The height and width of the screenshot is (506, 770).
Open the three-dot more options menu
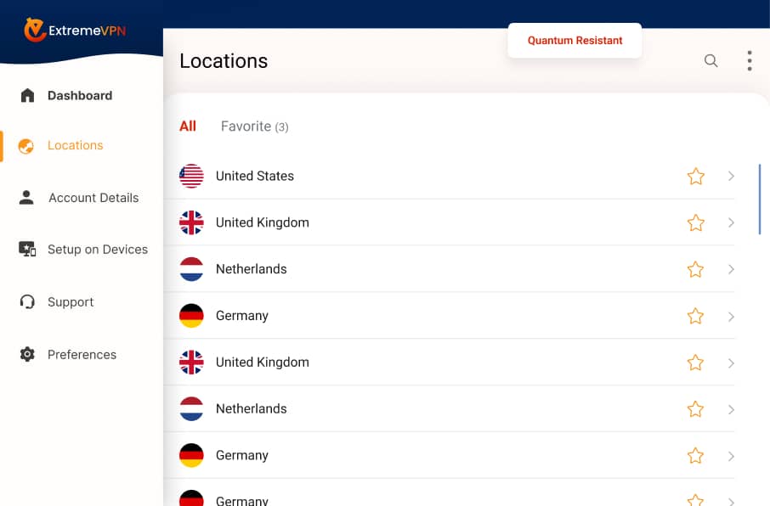(749, 61)
